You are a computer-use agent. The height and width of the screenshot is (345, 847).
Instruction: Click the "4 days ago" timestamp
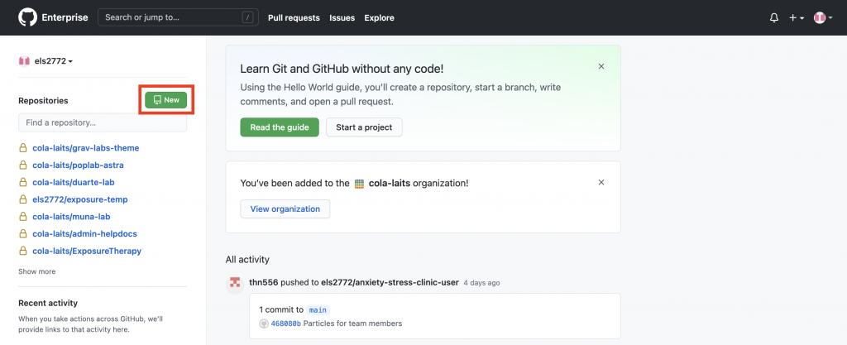482,283
